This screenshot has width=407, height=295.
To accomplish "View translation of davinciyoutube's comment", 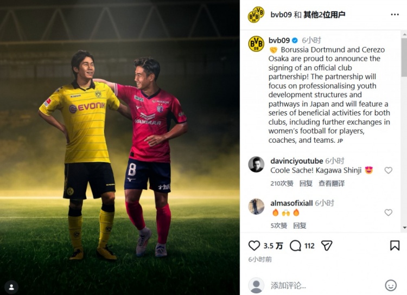I will pyautogui.click(x=332, y=183).
